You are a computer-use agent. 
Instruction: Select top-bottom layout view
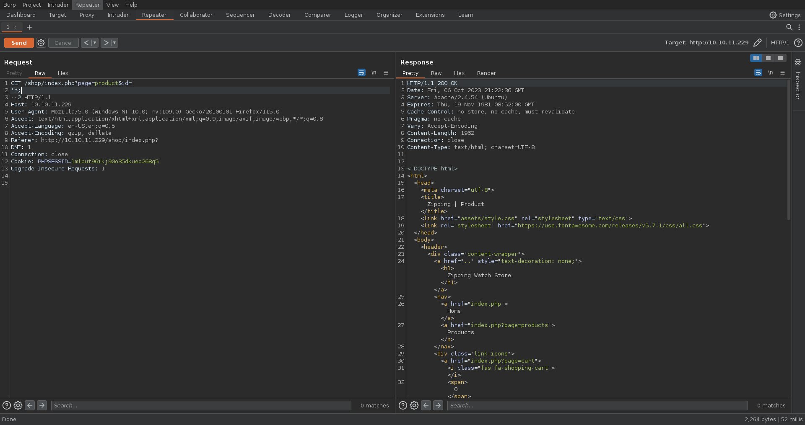click(768, 58)
